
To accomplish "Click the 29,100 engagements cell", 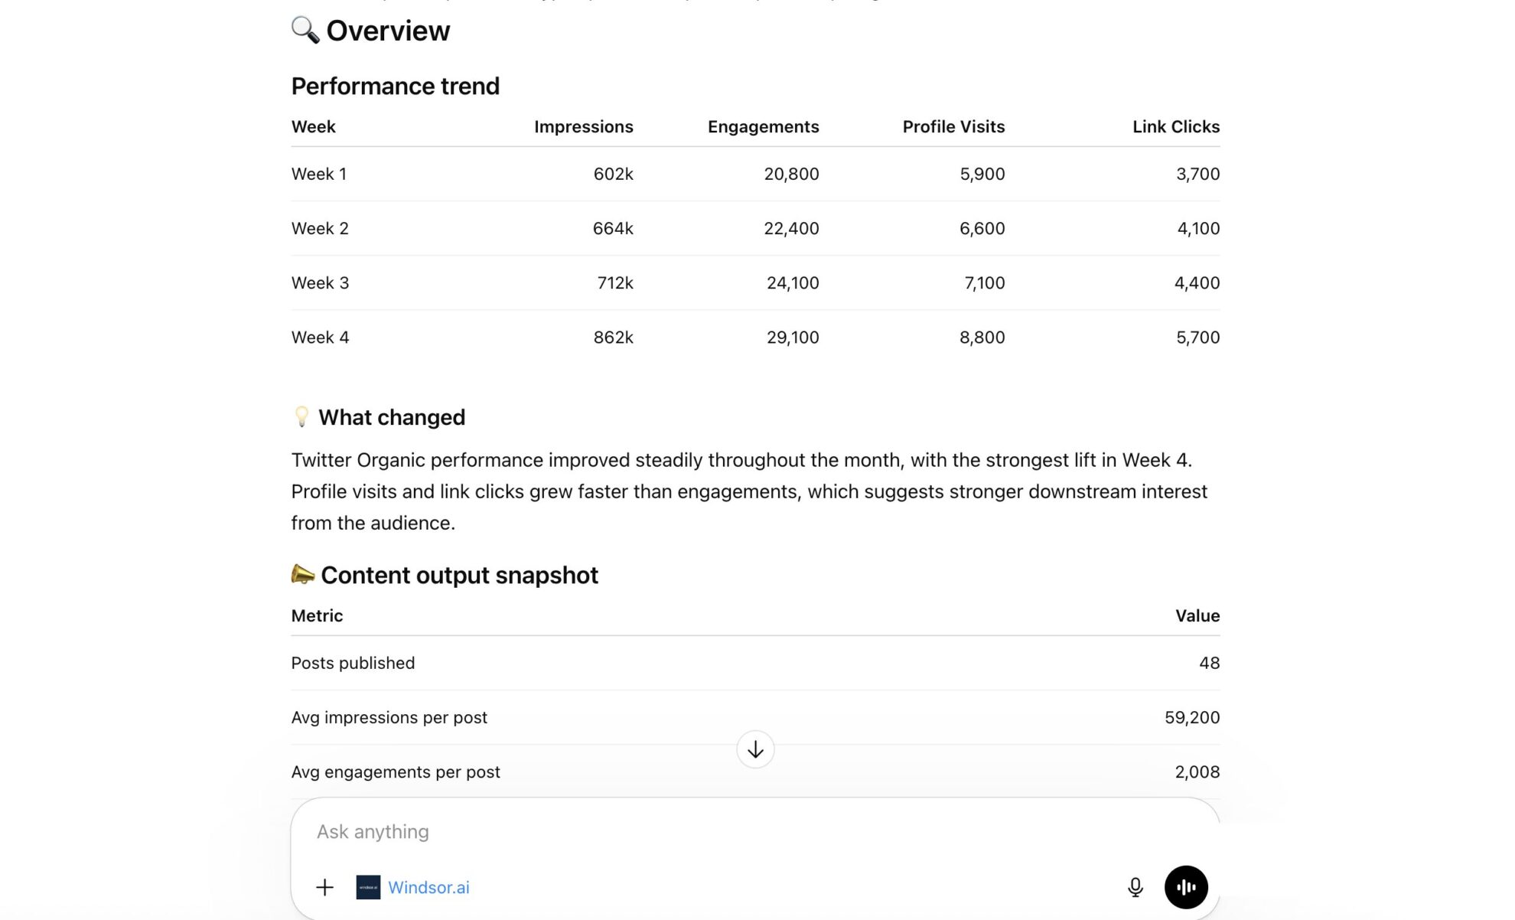I will (793, 337).
